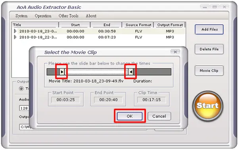
Task: Click the play triangle beside the second file row
Action: tap(15, 37)
